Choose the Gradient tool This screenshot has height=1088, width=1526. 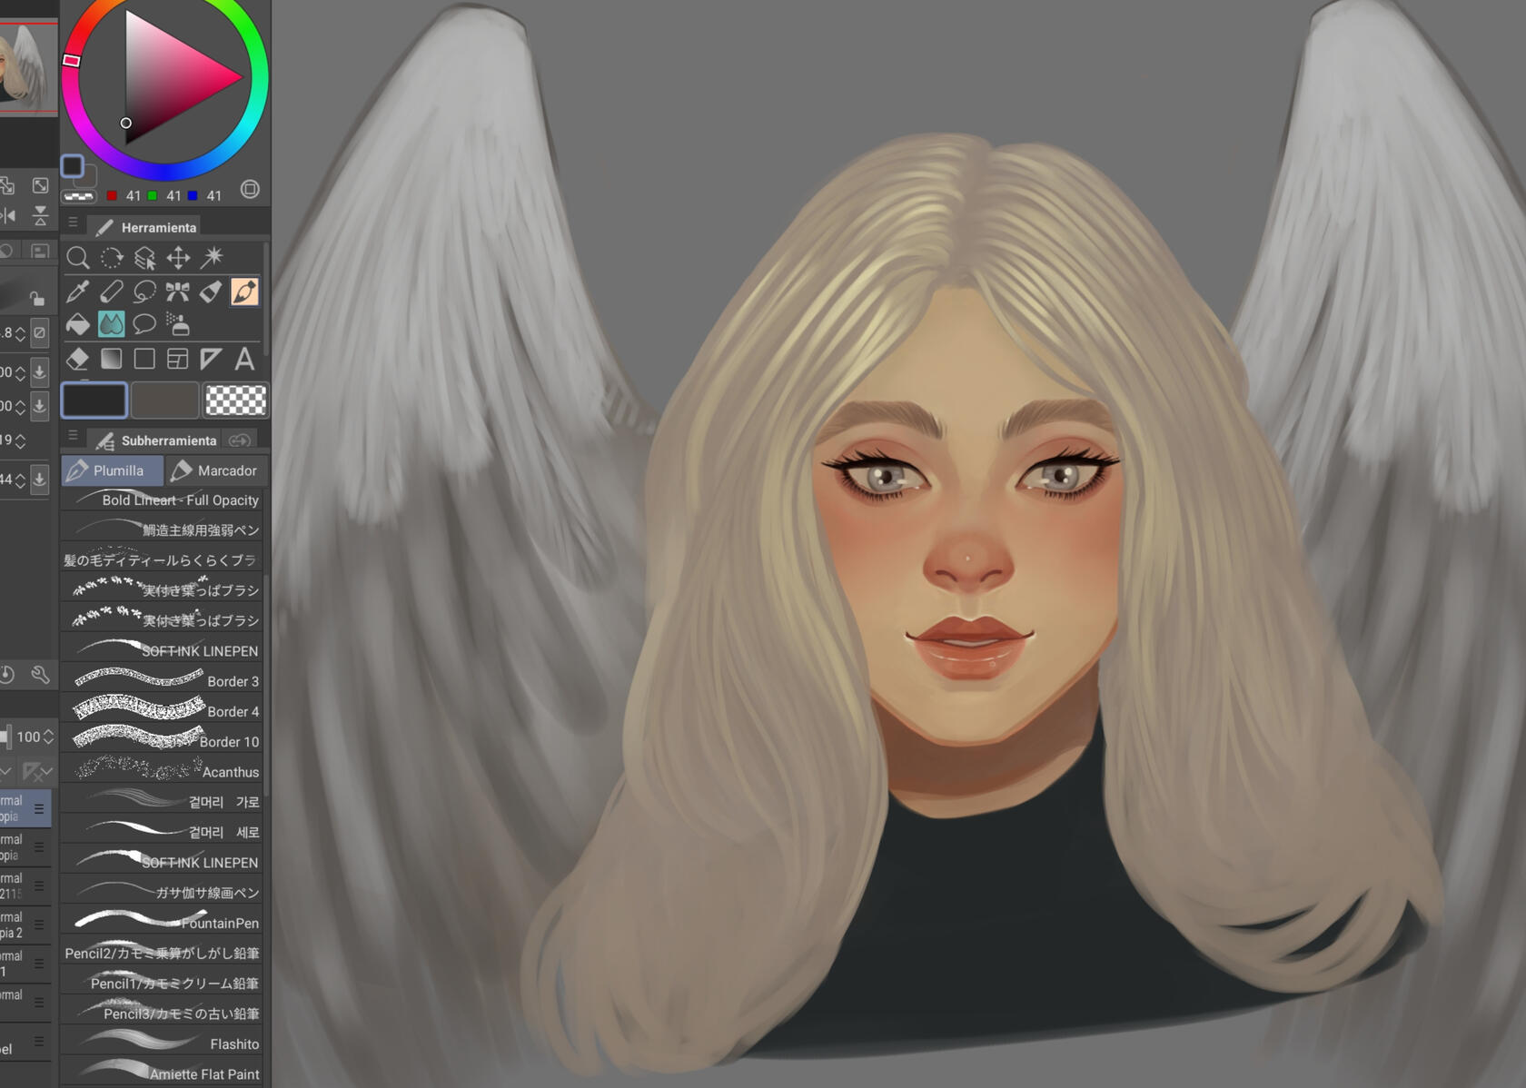pyautogui.click(x=111, y=359)
